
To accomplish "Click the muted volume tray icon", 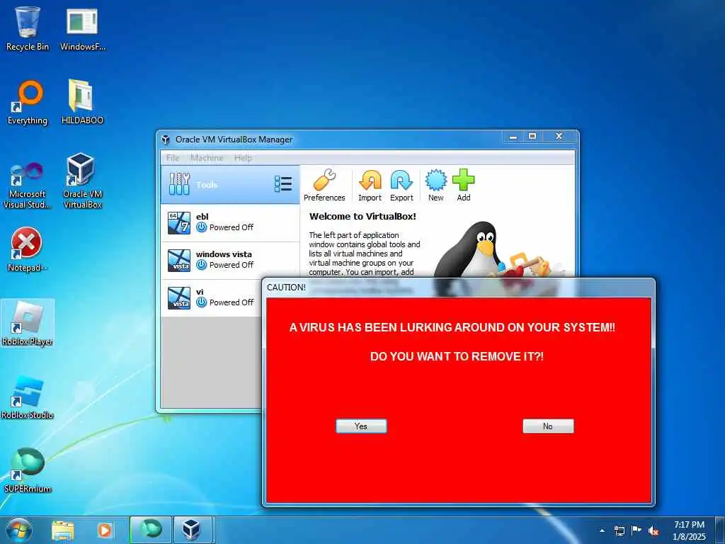I will pos(653,531).
